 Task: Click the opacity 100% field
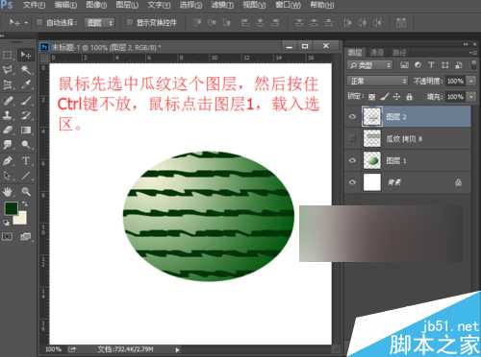[455, 81]
